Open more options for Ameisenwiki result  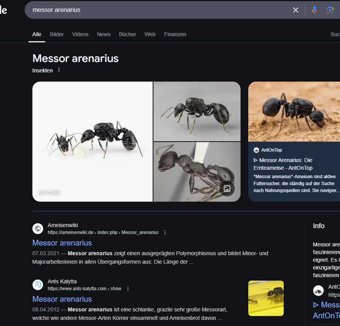pos(165,232)
